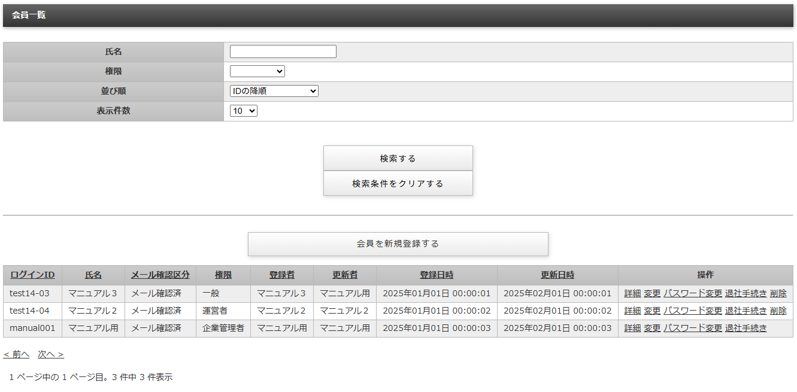This screenshot has height=392, width=797.
Task: Open the 権限 dropdown
Action: pos(257,72)
